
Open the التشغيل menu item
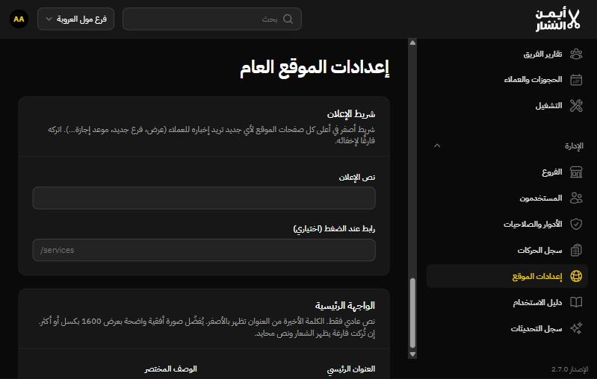point(507,106)
